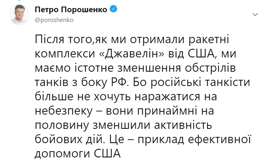Expand the tweet options chevron
Screen dimensions: 270x161
[255, 15]
